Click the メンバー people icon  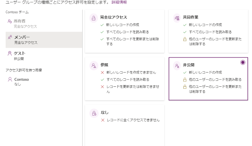click(10, 37)
